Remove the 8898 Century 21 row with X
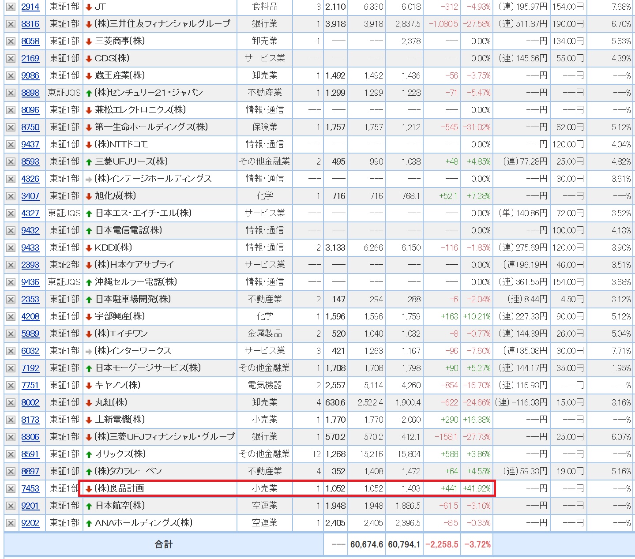 pyautogui.click(x=11, y=93)
